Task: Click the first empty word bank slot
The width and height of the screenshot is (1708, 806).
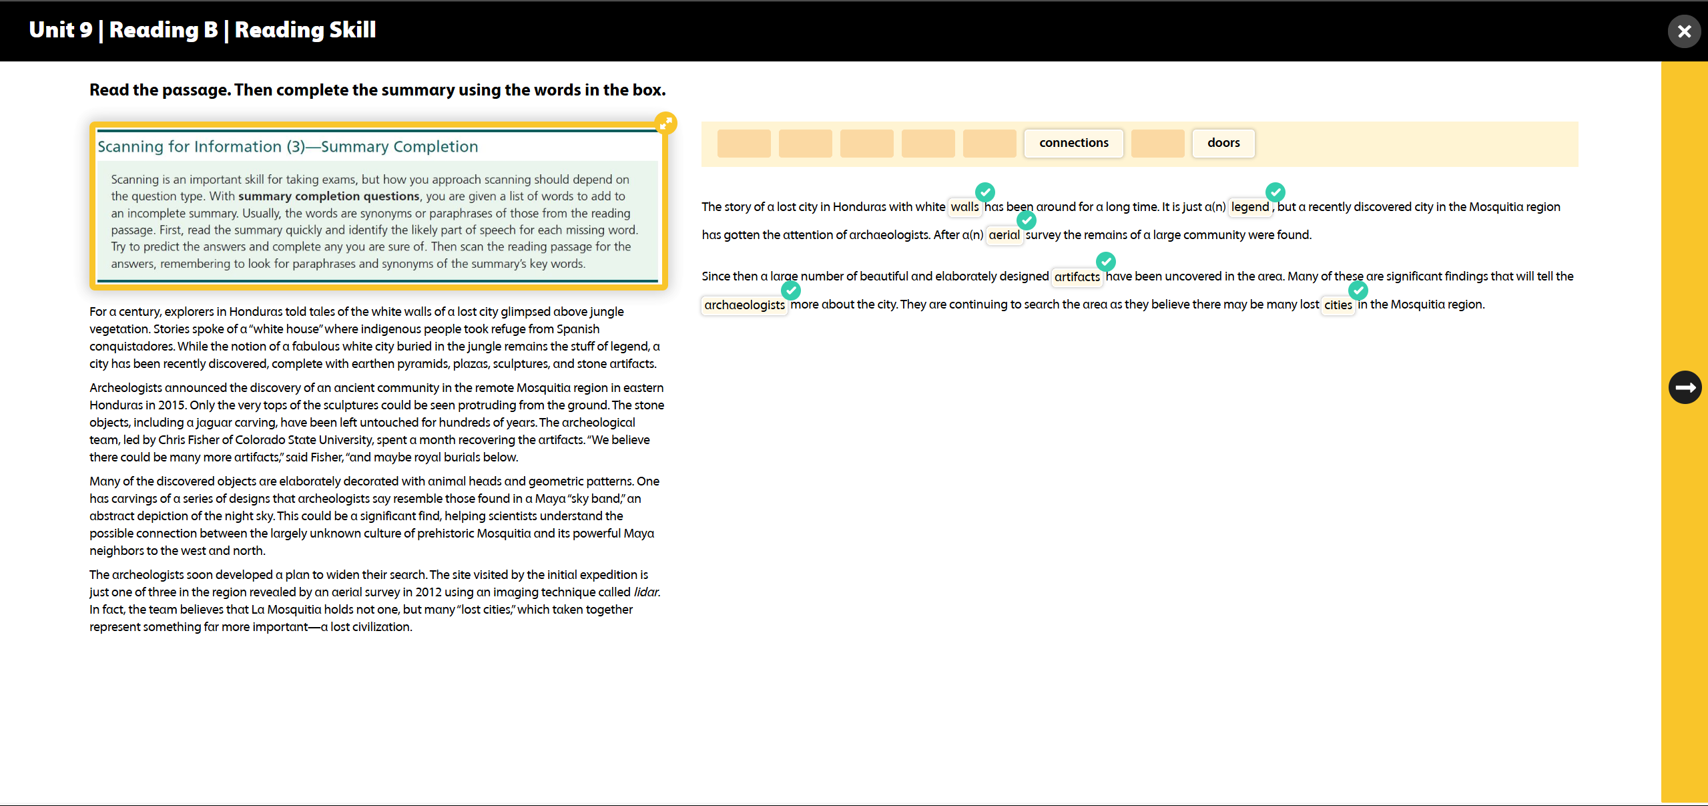Action: [x=744, y=143]
